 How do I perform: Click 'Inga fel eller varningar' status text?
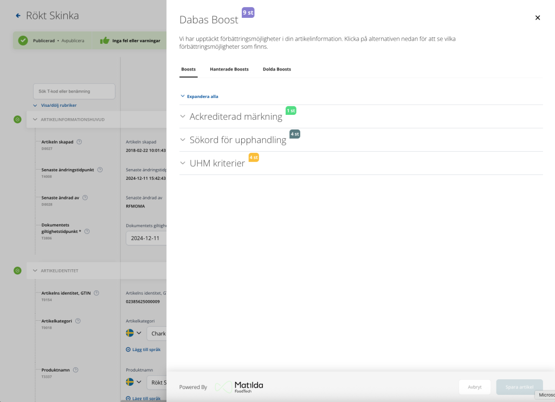(136, 41)
